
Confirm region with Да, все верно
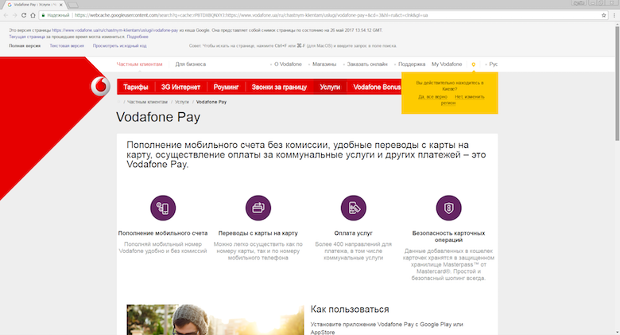click(432, 96)
